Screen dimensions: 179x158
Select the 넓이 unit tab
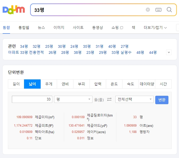[x=32, y=84]
